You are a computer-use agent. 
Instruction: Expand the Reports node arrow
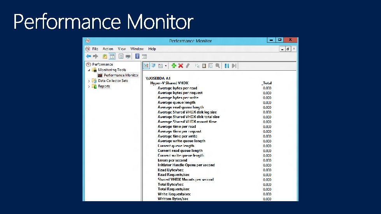coord(89,87)
